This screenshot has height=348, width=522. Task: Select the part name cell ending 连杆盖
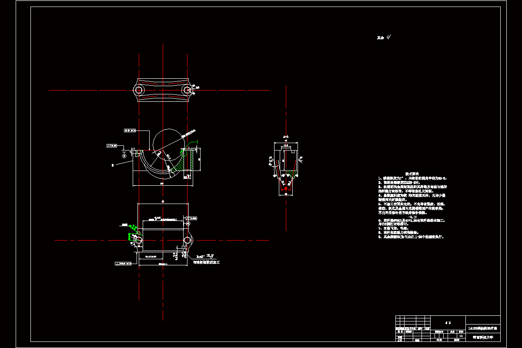click(x=482, y=328)
